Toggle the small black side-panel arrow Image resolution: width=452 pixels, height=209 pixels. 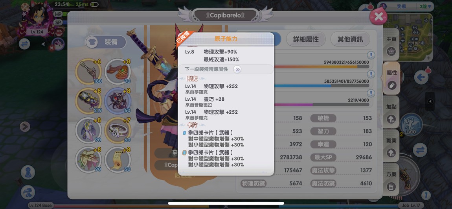click(430, 101)
